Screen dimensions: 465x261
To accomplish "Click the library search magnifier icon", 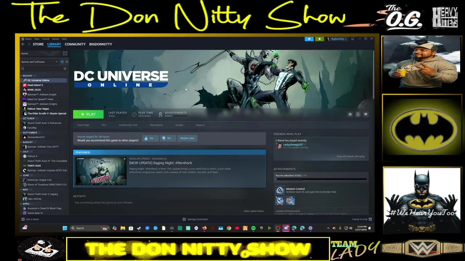I will 23,69.
